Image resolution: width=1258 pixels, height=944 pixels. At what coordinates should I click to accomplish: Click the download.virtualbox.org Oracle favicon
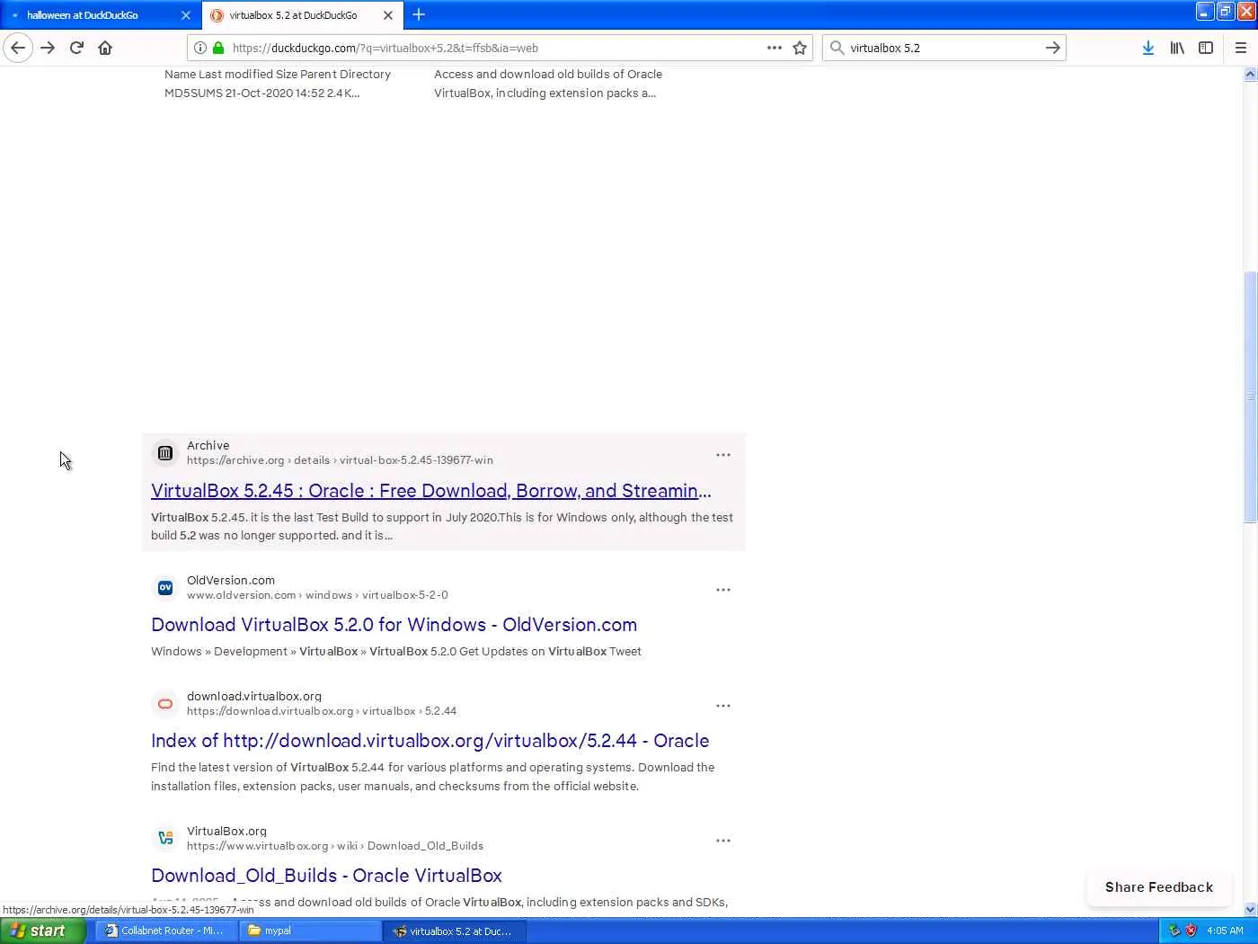(x=165, y=704)
